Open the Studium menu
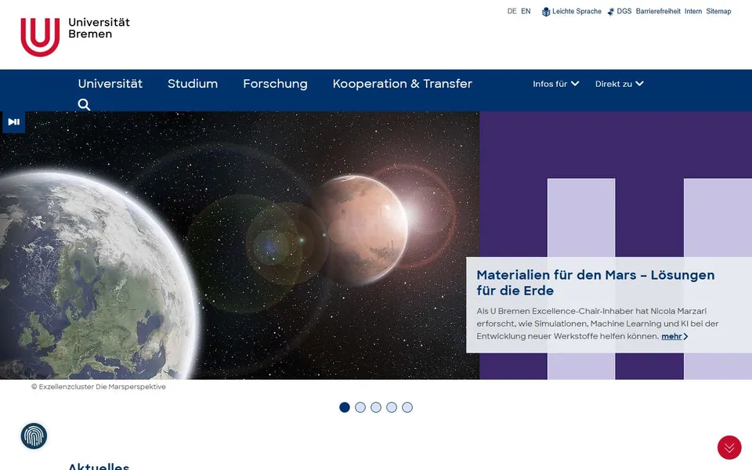Screen dimensions: 752x470 click(193, 84)
